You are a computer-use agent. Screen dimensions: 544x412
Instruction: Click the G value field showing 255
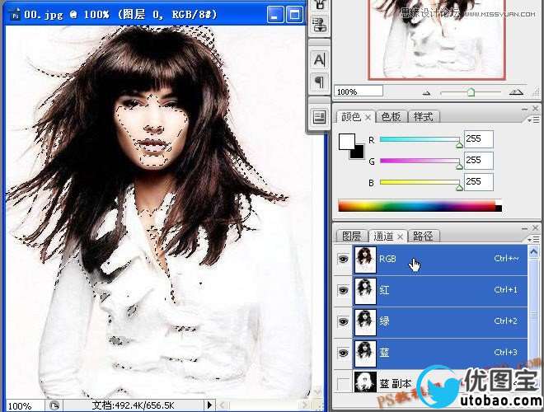[478, 161]
